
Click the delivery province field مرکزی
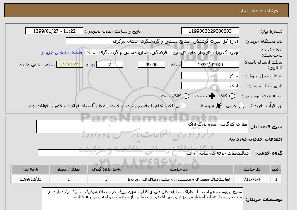(x=210, y=76)
